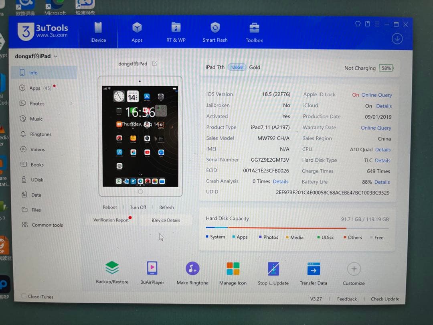Click the download arrow icon below the toolbar
433x325 pixels.
[x=397, y=39]
